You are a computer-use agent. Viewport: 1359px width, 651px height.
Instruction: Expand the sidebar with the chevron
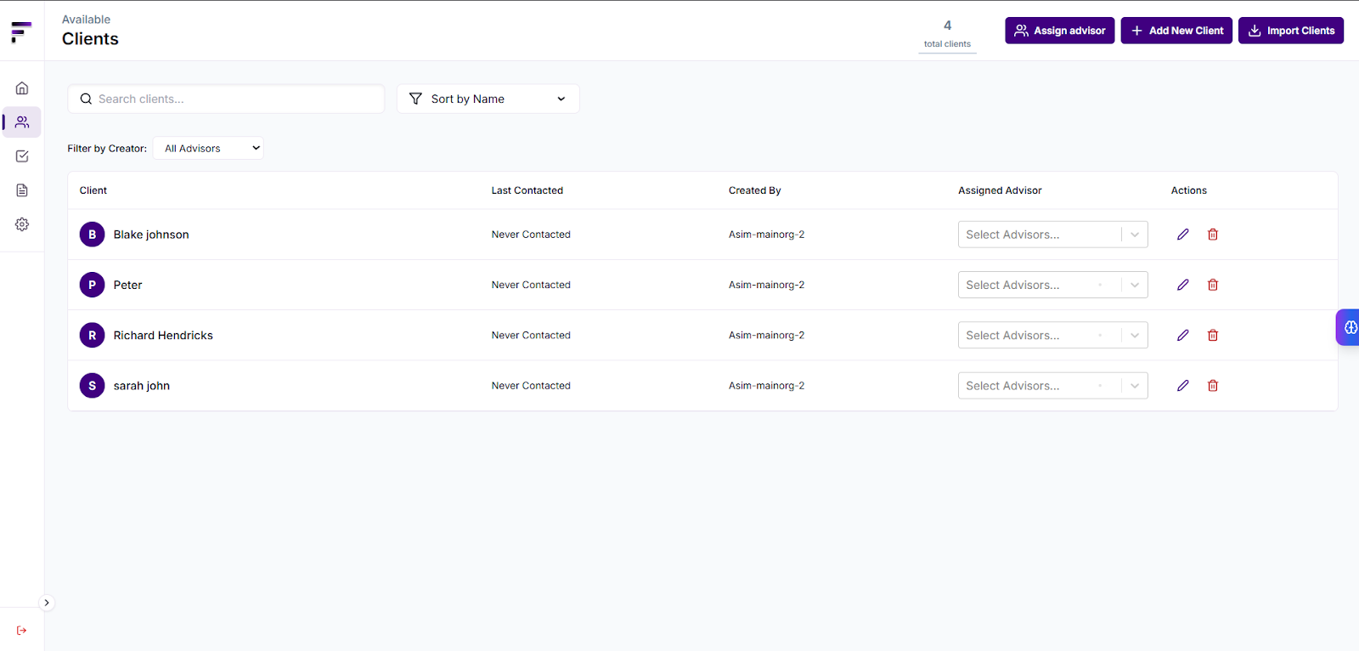tap(47, 603)
